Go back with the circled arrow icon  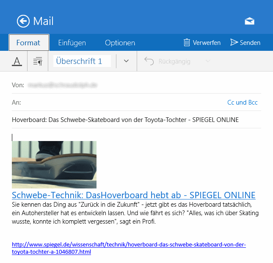click(x=23, y=21)
